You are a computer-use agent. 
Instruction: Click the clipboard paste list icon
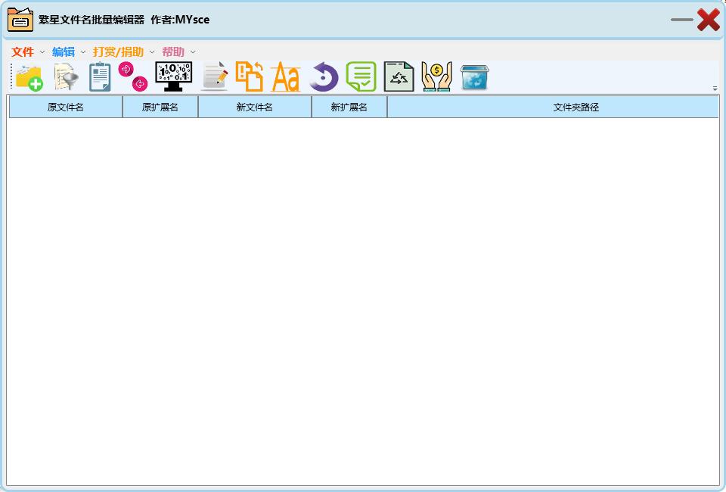(100, 77)
